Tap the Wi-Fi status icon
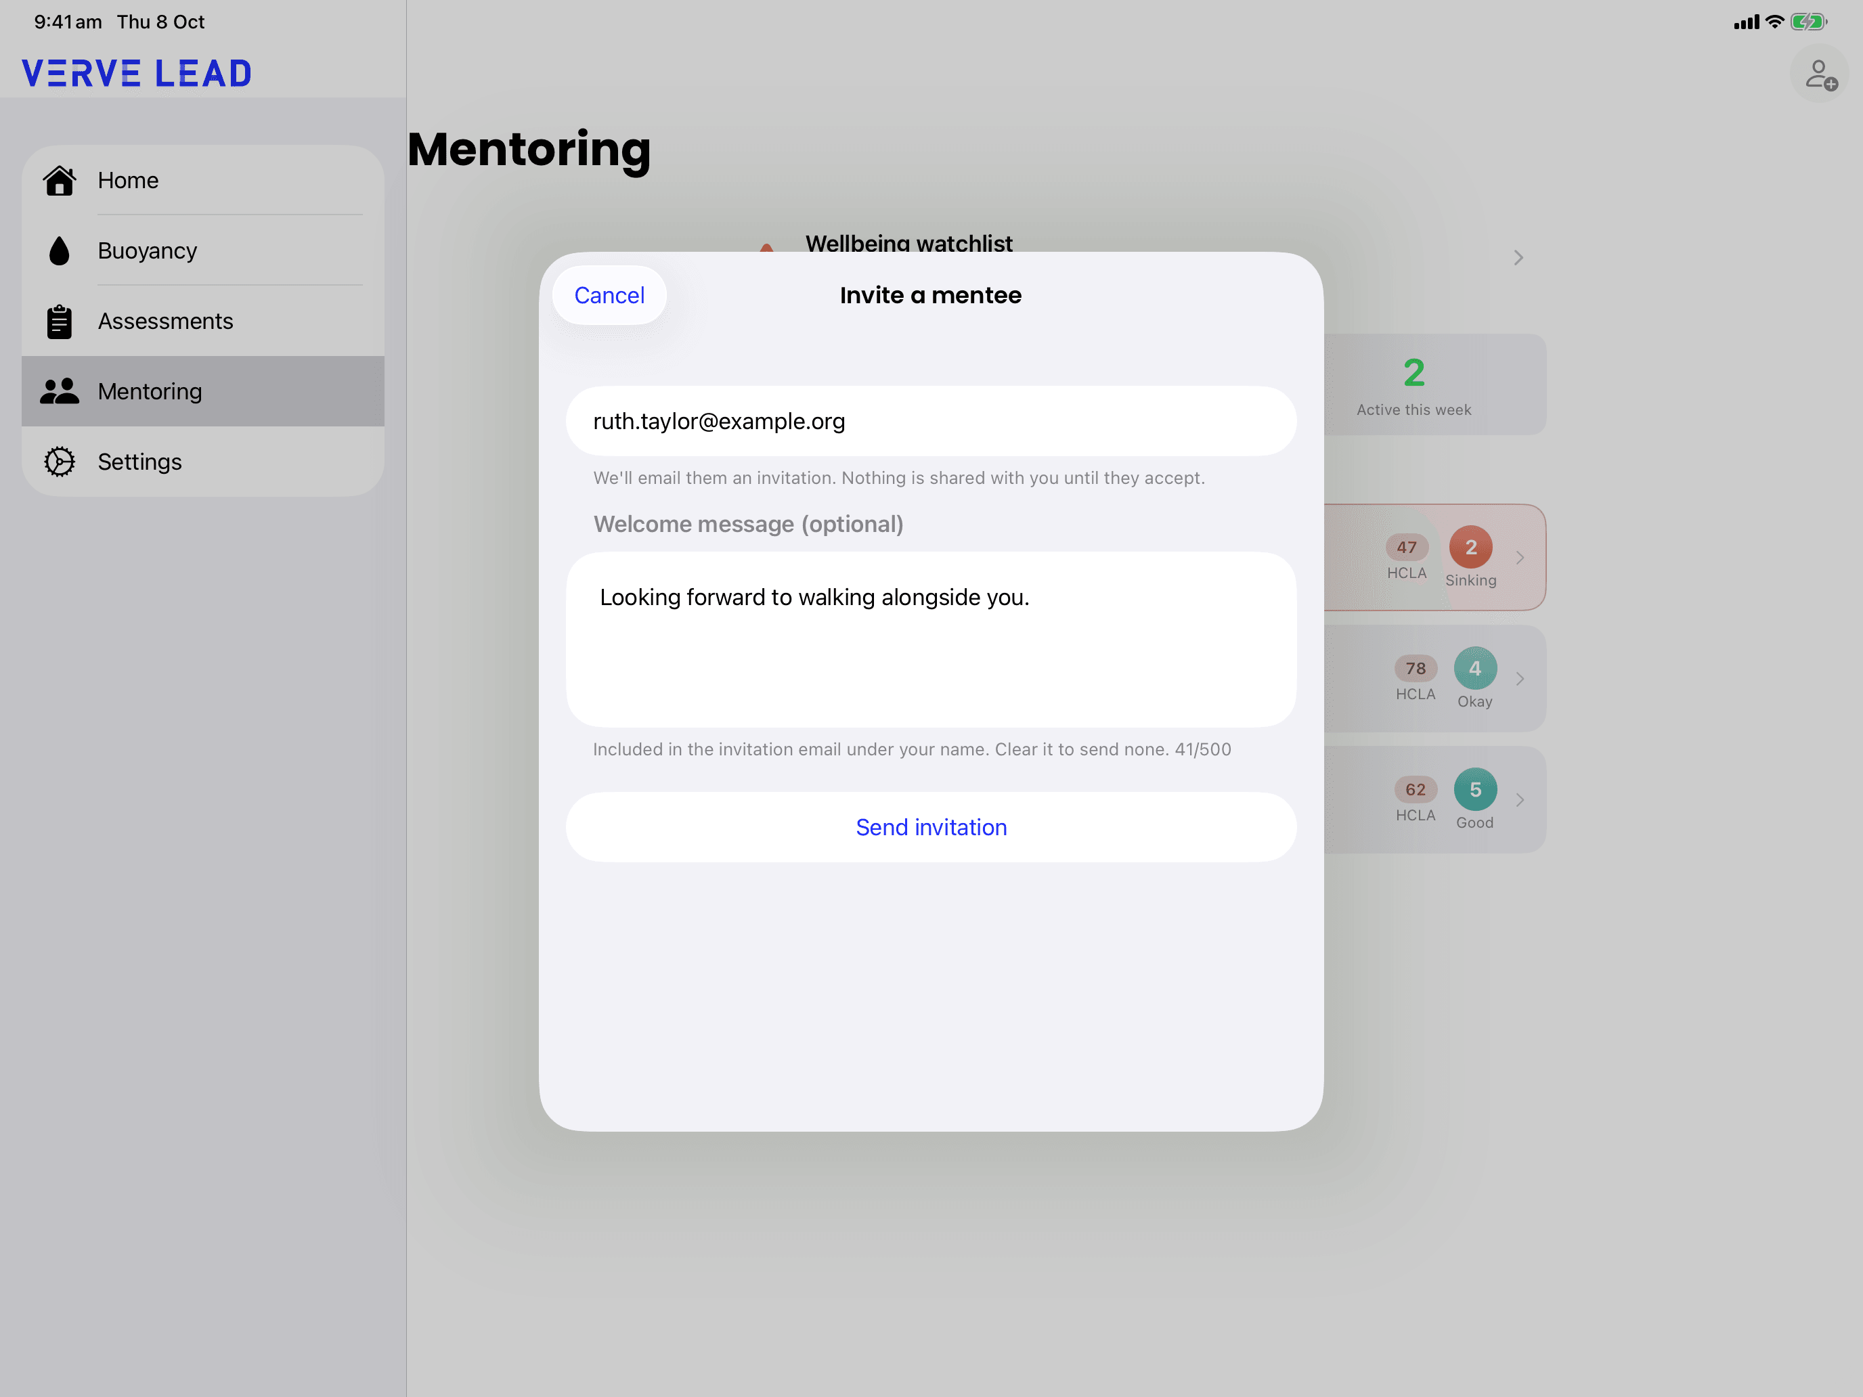Image resolution: width=1863 pixels, height=1397 pixels. click(x=1774, y=22)
